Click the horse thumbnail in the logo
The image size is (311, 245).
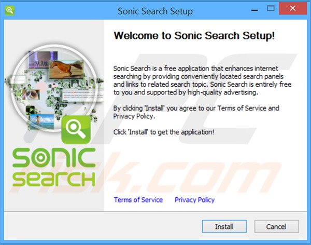tap(66, 70)
